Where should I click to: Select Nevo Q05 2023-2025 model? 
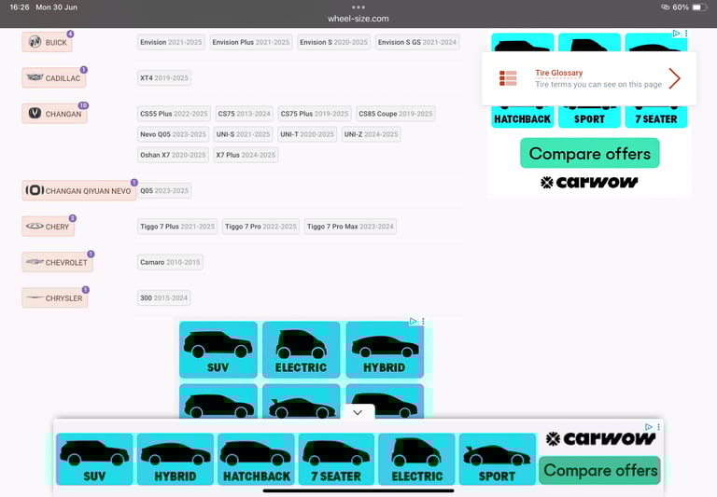click(x=173, y=134)
